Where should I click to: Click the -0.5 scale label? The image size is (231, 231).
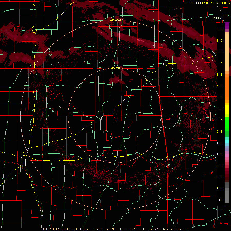[x=218, y=177]
